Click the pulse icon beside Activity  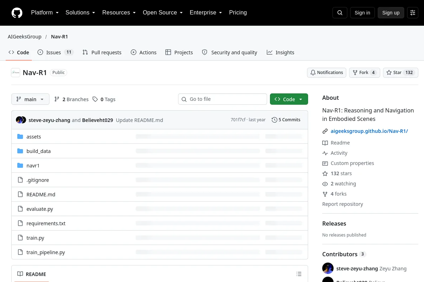tap(325, 153)
